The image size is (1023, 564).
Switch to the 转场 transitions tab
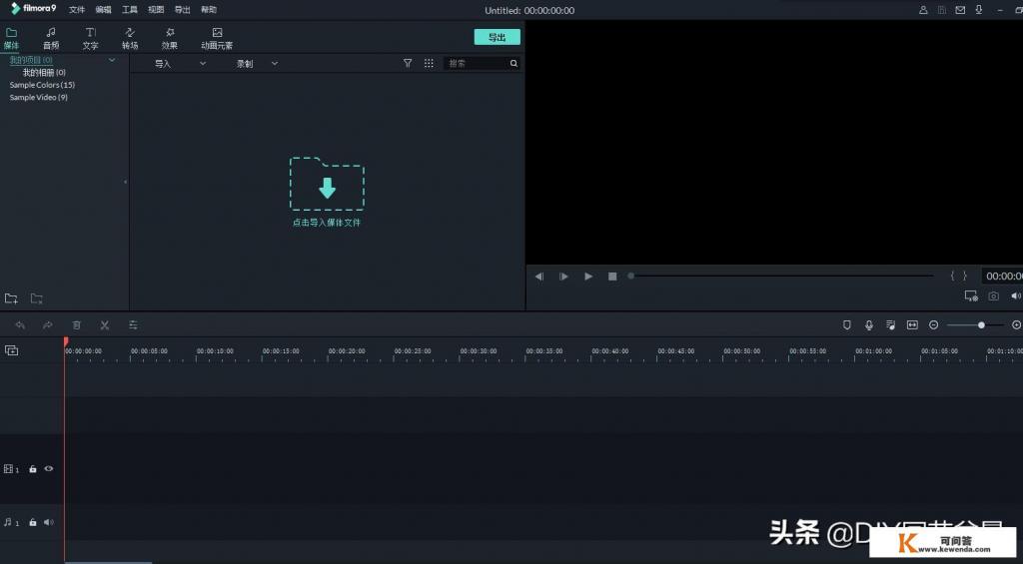pyautogui.click(x=130, y=38)
